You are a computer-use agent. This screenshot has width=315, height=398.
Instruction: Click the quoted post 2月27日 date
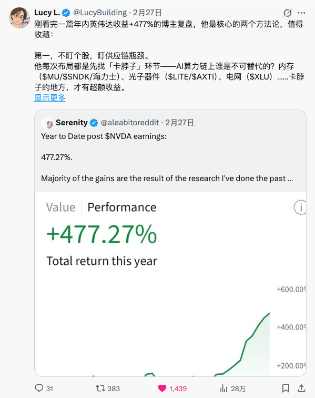click(x=179, y=123)
